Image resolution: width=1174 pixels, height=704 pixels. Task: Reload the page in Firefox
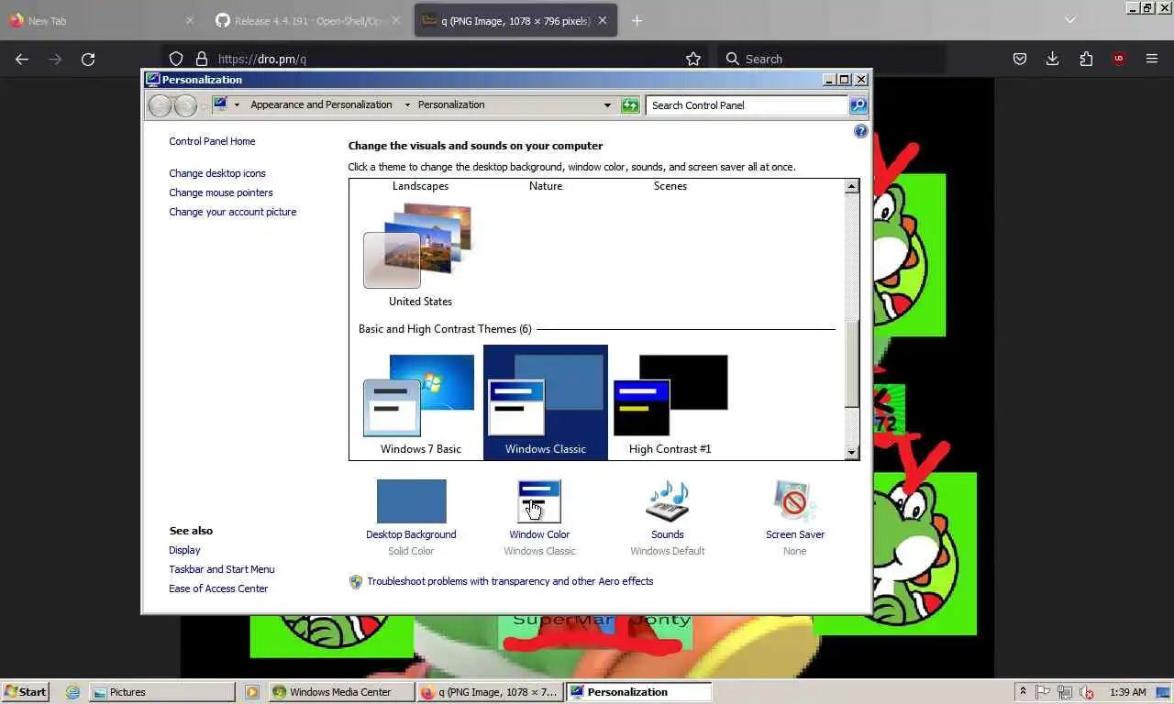tap(88, 59)
